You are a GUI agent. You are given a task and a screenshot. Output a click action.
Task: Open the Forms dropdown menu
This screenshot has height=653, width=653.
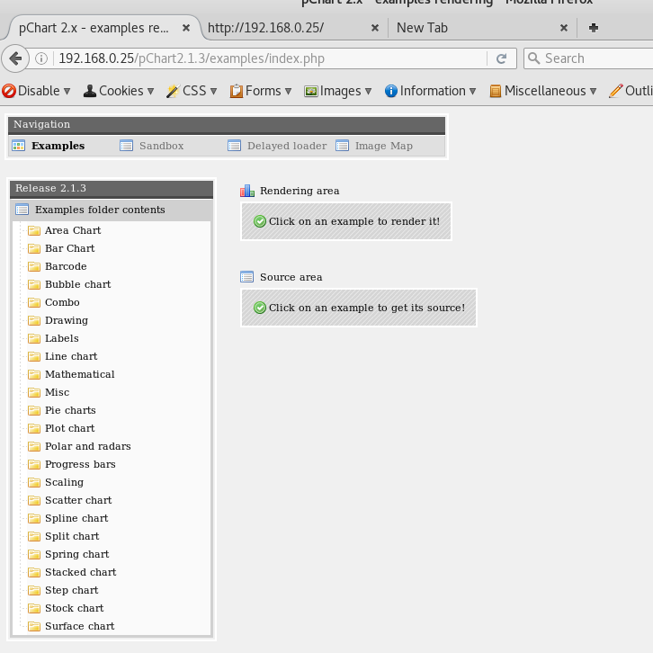coord(261,91)
